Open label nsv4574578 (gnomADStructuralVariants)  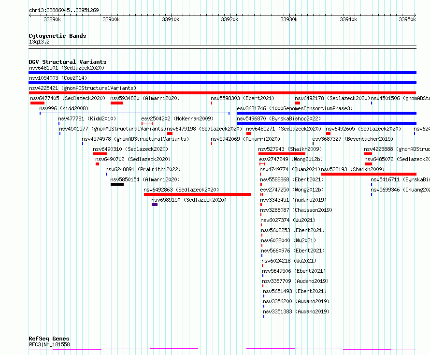[x=135, y=139]
